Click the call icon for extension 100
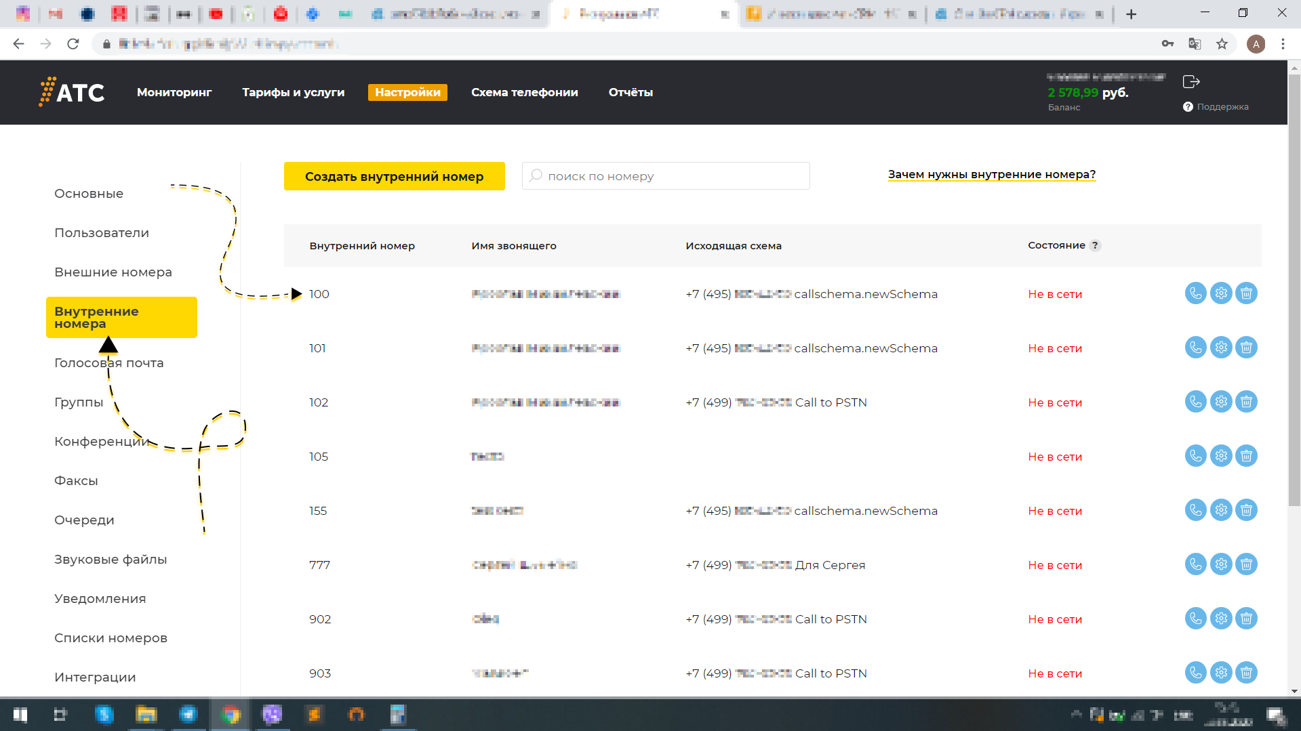The height and width of the screenshot is (731, 1301). pyautogui.click(x=1195, y=293)
